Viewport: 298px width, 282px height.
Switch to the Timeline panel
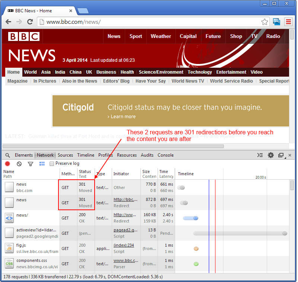86,155
